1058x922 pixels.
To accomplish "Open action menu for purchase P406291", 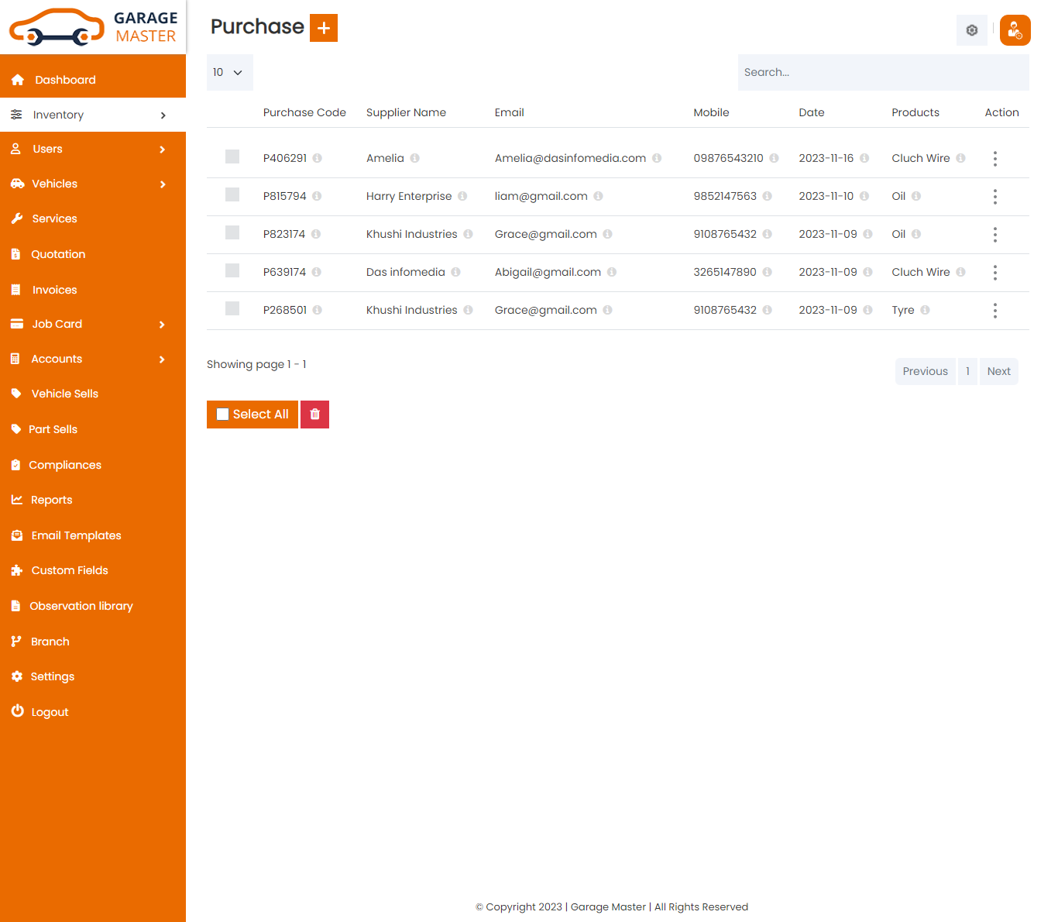I will (994, 159).
